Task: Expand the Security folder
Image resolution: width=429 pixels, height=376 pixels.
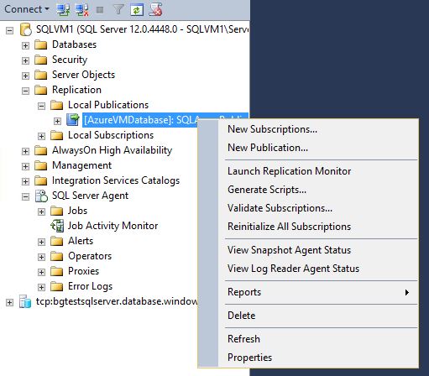Action: click(x=25, y=60)
